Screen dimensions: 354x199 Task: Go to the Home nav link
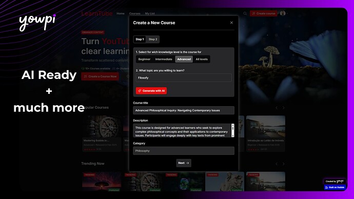tap(121, 13)
